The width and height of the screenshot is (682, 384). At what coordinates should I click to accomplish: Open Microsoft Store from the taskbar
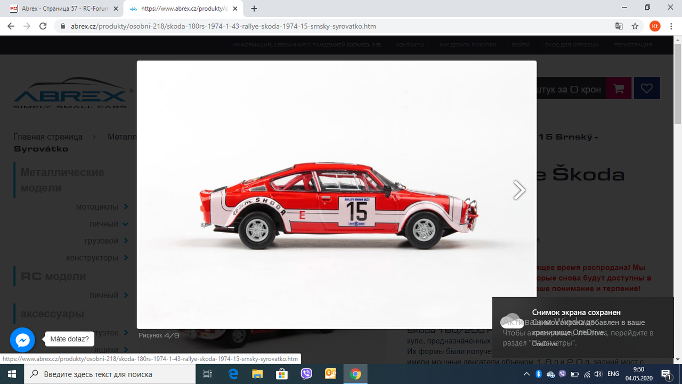(282, 374)
